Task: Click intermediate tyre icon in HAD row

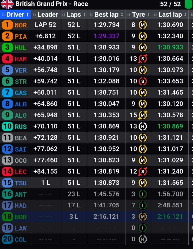Action: pyautogui.click(x=143, y=205)
